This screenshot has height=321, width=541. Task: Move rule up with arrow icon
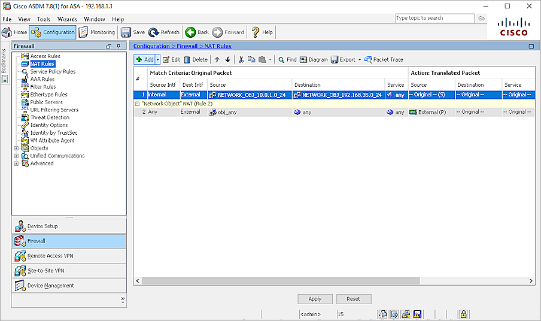(x=217, y=60)
